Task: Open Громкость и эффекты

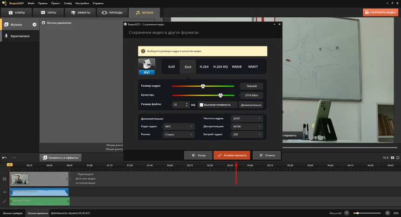Action: [x=61, y=158]
